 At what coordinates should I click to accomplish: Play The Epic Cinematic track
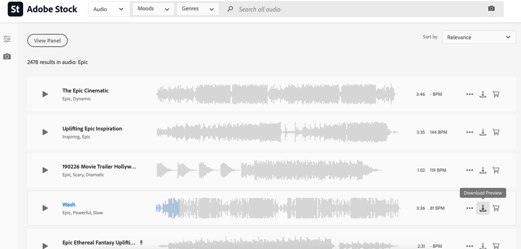[x=45, y=94]
